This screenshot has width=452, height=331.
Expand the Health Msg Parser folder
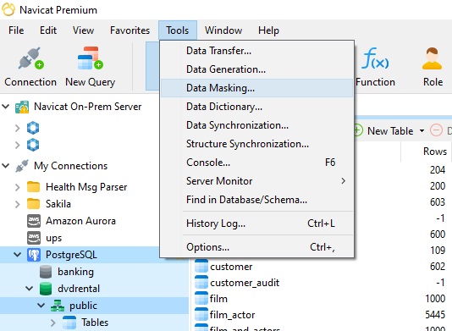(17, 187)
